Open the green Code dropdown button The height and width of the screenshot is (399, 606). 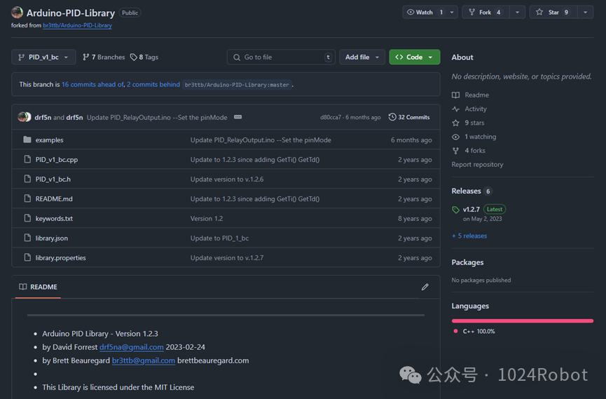(x=415, y=57)
